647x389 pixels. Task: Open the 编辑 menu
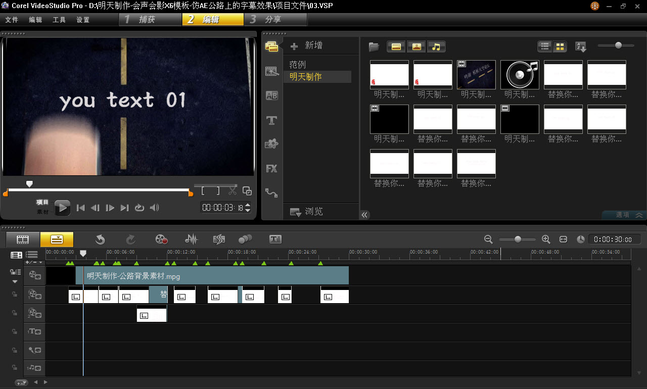(x=35, y=20)
